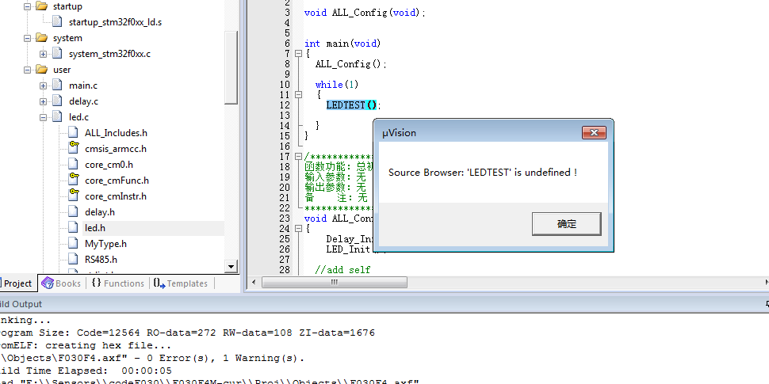Click the delay.c file icon
The image size is (769, 384).
(x=57, y=101)
